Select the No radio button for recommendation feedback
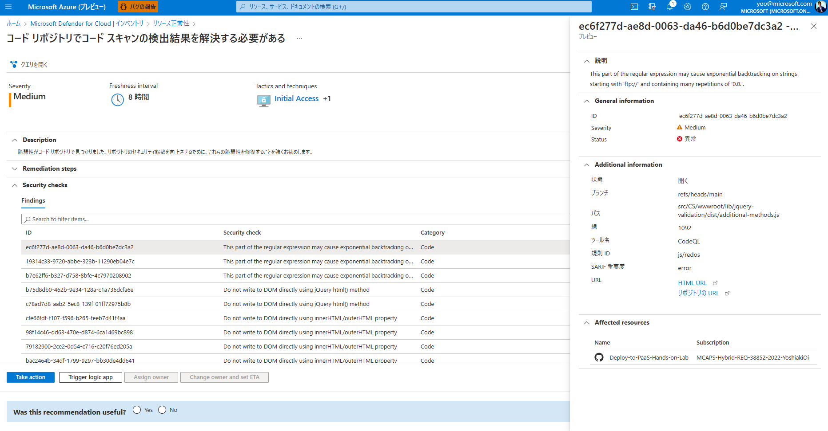The width and height of the screenshot is (828, 431). coord(162,410)
